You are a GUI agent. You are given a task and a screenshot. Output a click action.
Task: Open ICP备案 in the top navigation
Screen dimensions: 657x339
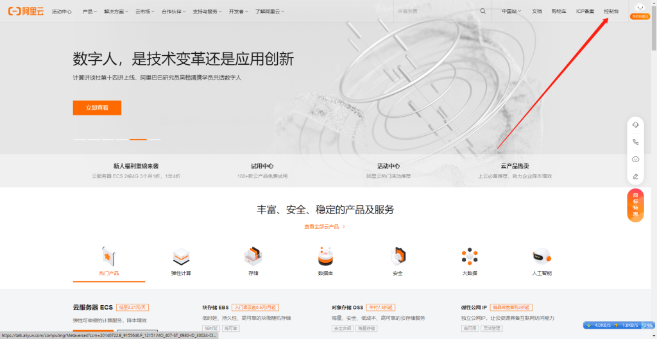[x=585, y=12]
